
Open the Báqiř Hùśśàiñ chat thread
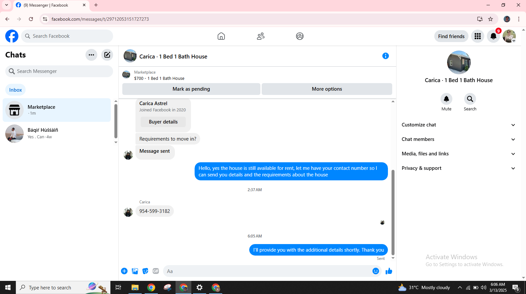click(x=57, y=133)
